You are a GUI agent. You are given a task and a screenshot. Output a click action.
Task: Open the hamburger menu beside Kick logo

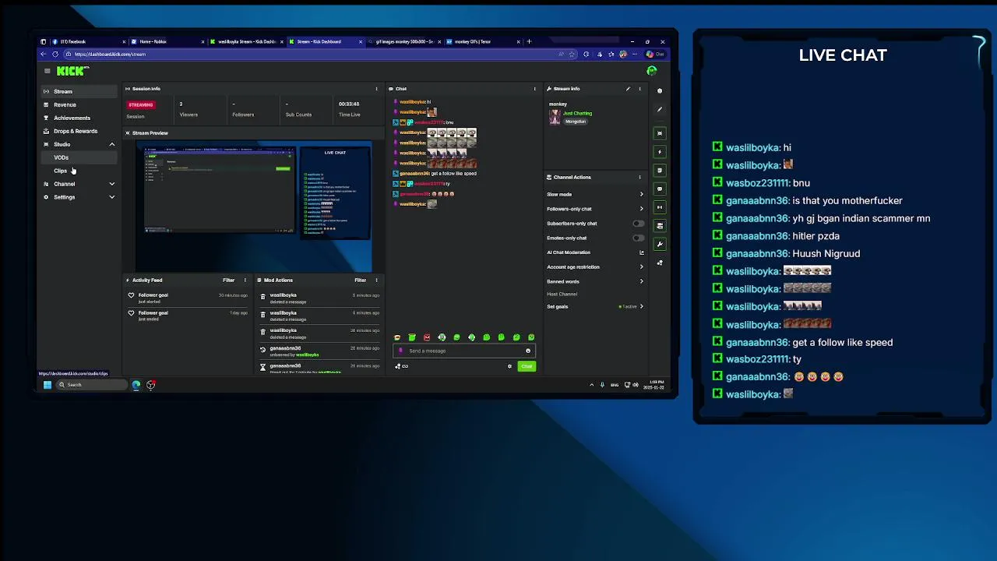point(47,71)
